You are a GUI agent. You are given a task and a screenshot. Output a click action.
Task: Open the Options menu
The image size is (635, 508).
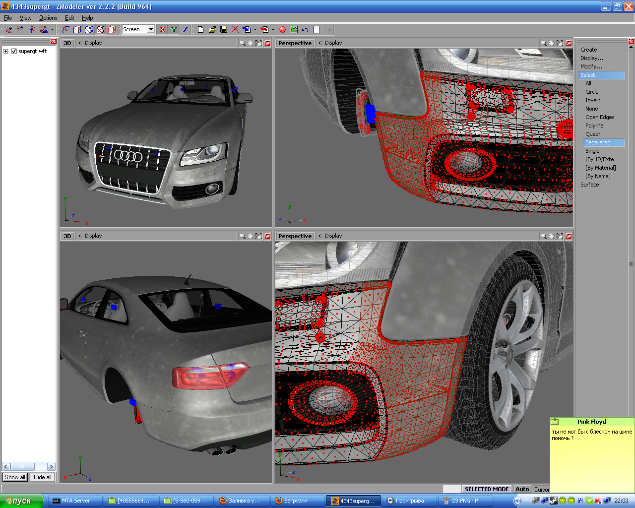click(48, 18)
